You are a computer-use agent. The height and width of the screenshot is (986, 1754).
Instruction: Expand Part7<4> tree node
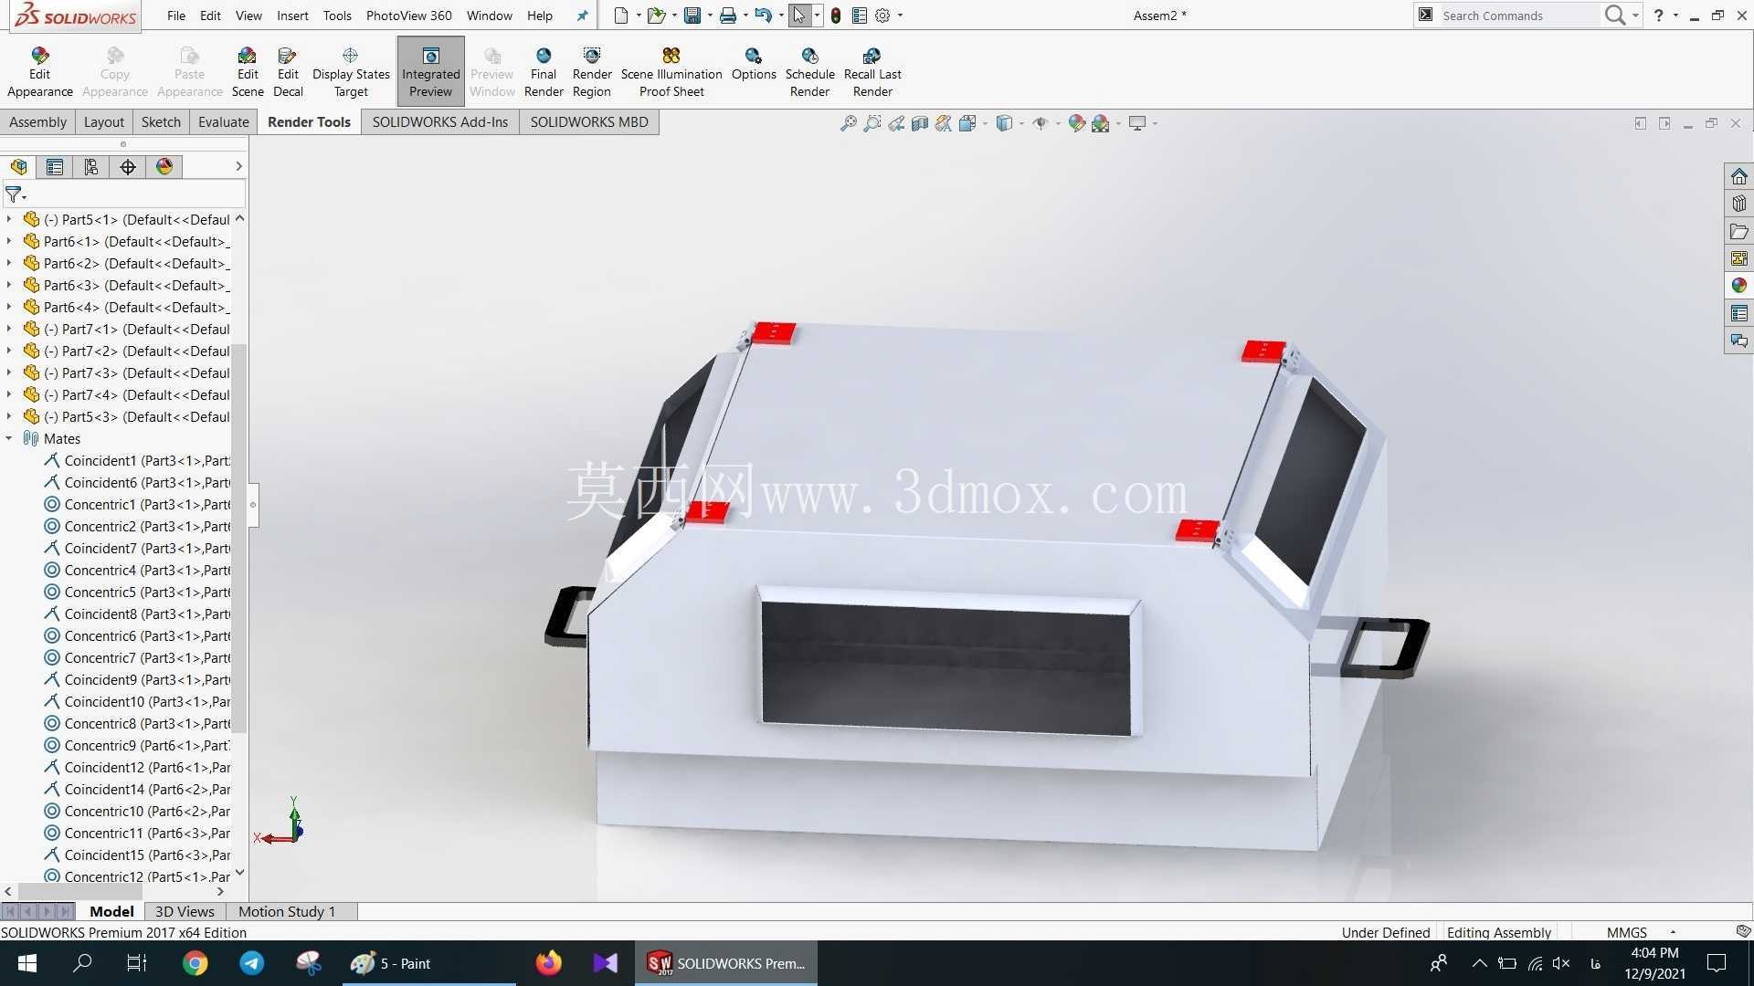9,395
